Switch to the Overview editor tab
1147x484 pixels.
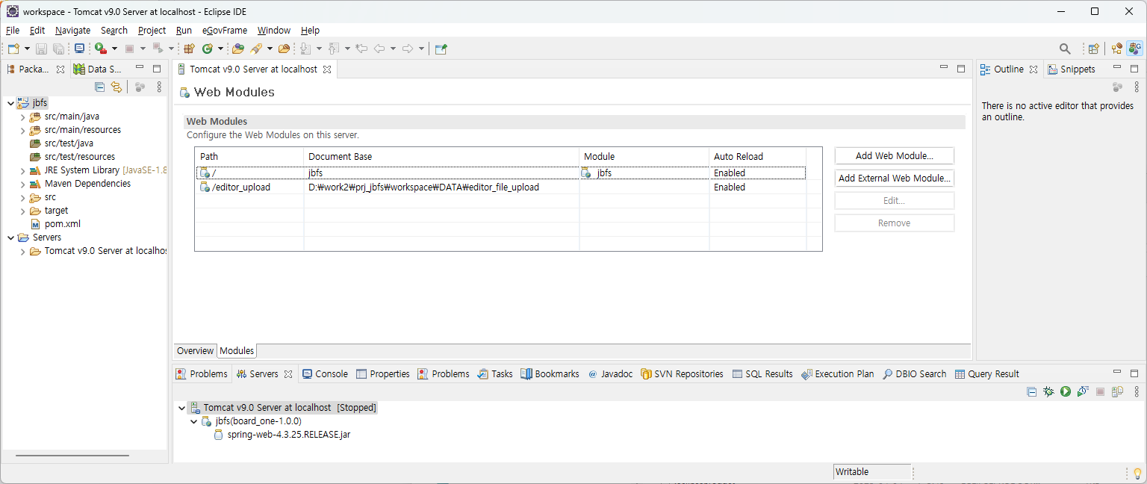click(195, 351)
